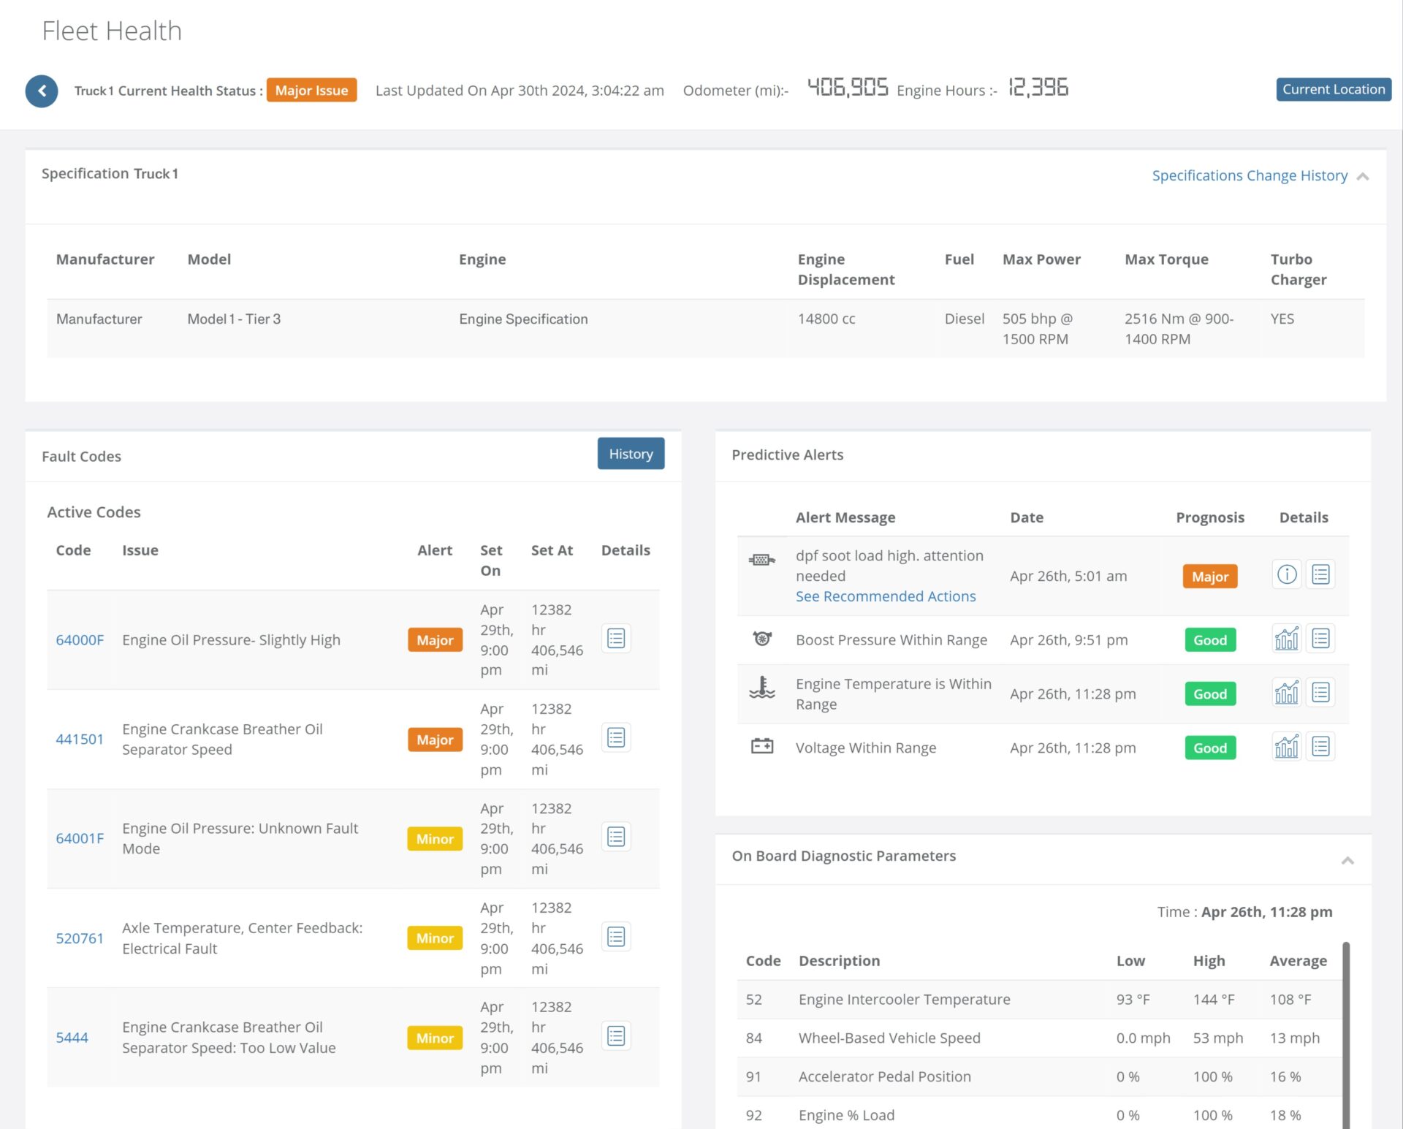Click info icon for dpf soot alert

1286,574
